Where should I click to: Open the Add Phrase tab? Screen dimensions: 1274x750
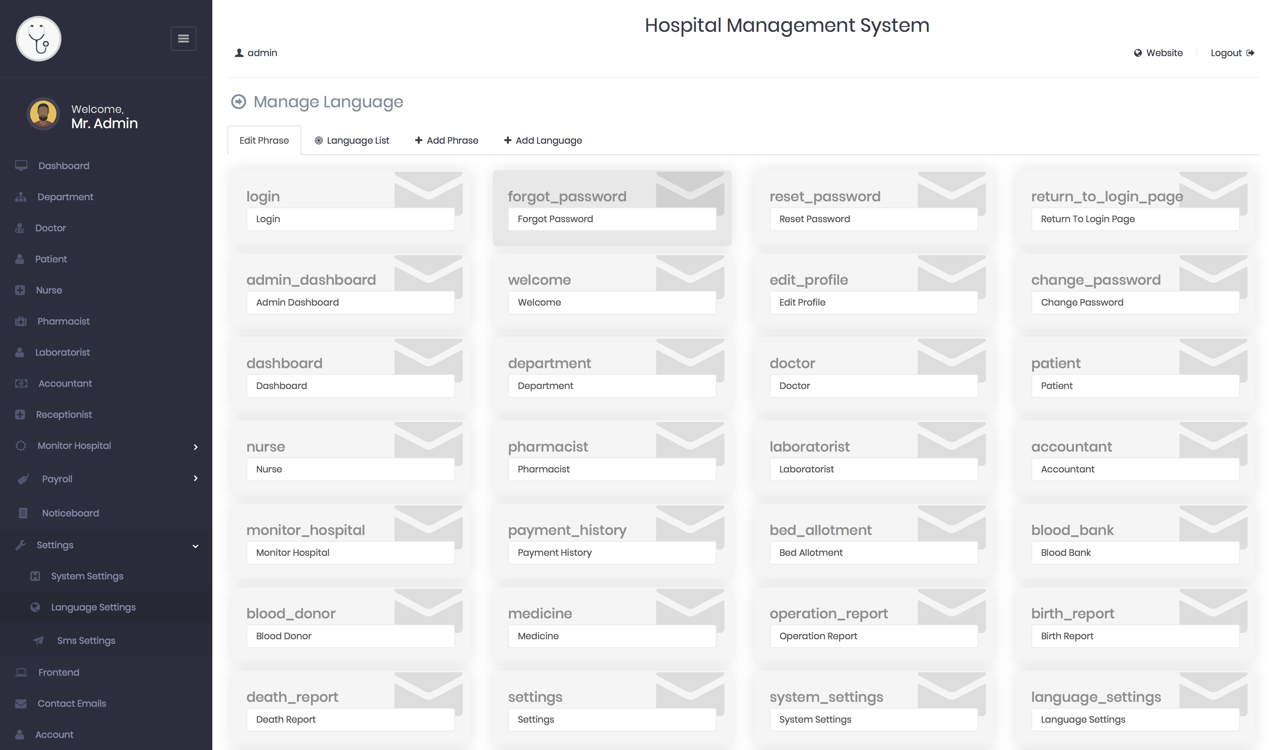[x=446, y=141]
